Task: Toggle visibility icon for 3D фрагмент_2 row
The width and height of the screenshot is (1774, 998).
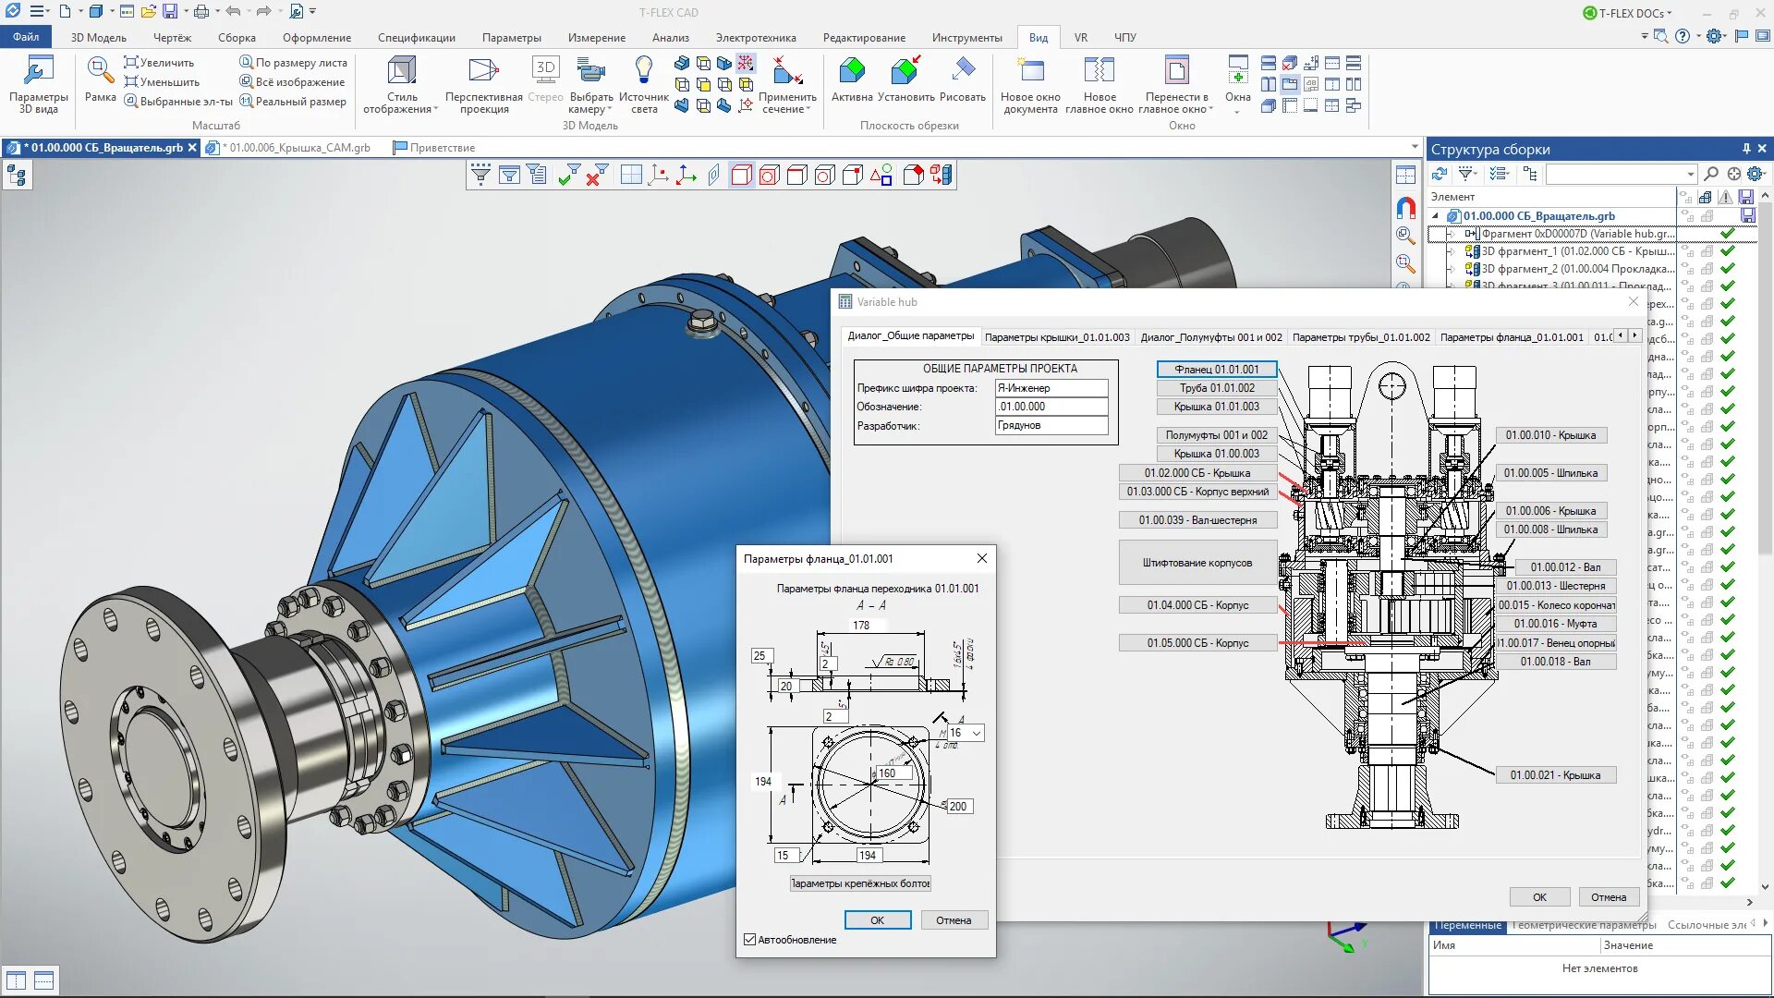Action: tap(1686, 269)
